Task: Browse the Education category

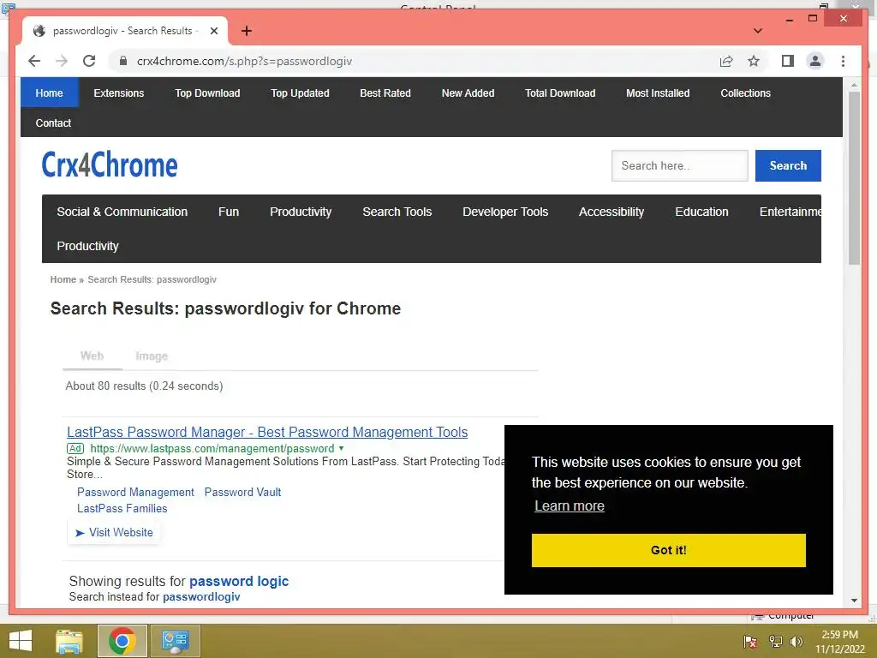Action: 701,212
